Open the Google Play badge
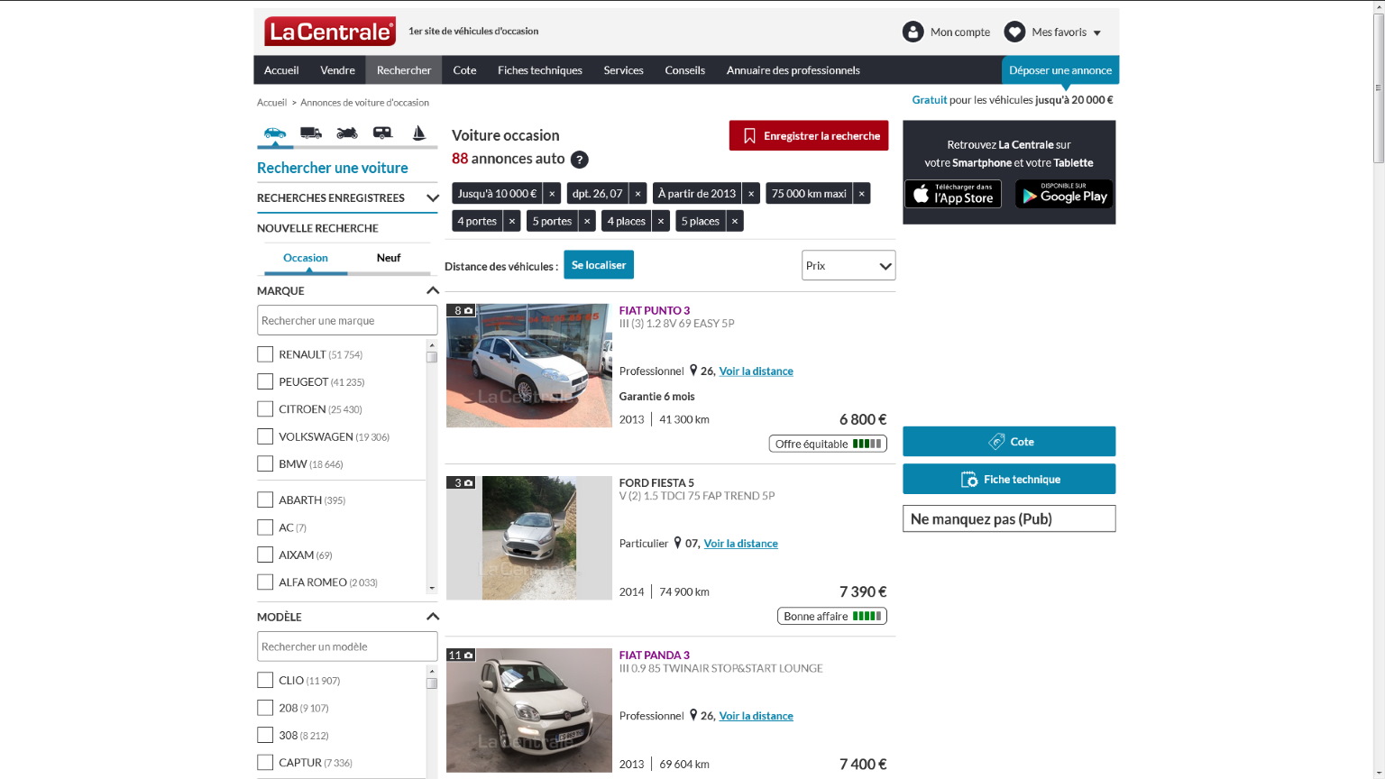The height and width of the screenshot is (779, 1385). coord(1064,194)
